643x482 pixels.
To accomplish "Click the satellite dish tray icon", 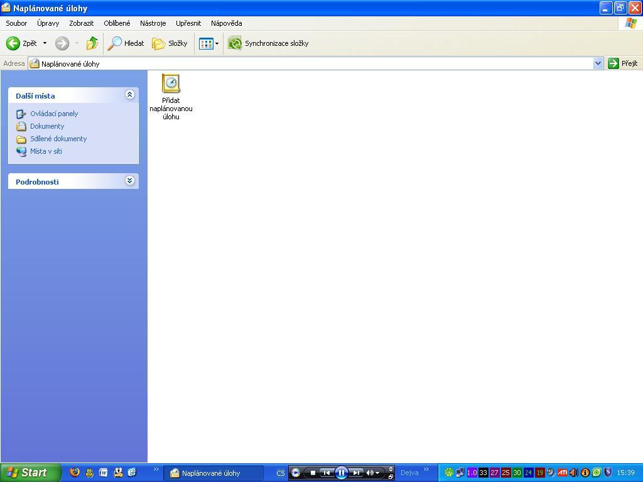I will [x=551, y=473].
